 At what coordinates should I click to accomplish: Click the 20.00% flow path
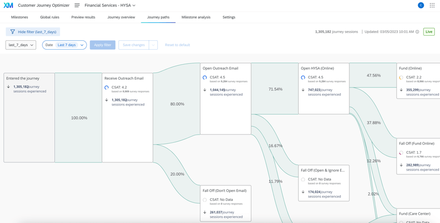pyautogui.click(x=177, y=174)
